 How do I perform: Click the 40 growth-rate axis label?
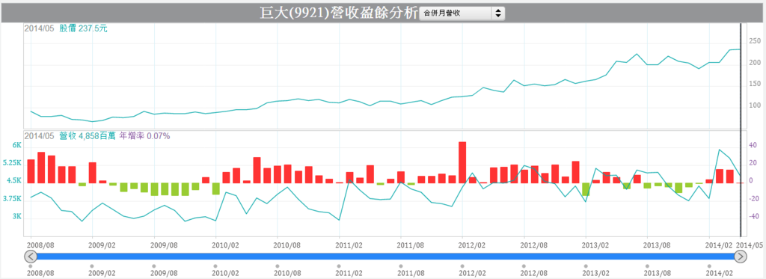point(753,146)
